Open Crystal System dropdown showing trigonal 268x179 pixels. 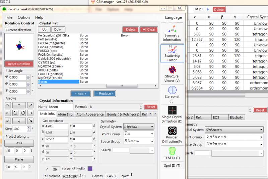tap(139, 126)
